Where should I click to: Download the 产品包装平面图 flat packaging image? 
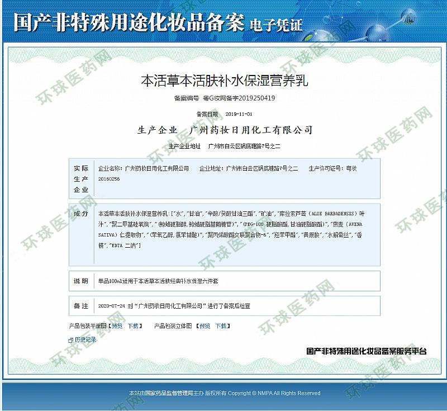pyautogui.click(x=133, y=325)
